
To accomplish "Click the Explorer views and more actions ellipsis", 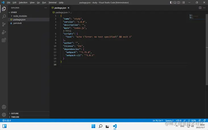I will point(46,8).
